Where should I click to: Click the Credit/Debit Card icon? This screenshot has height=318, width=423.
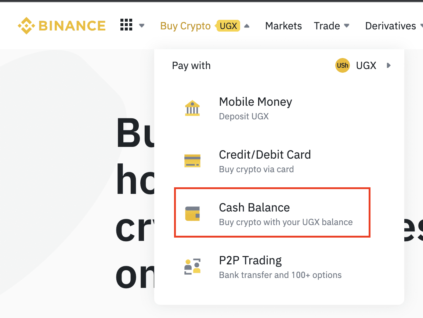coord(192,160)
